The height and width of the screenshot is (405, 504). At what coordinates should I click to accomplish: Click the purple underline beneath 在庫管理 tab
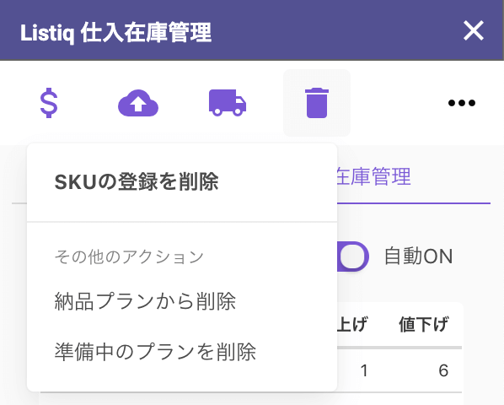414,203
